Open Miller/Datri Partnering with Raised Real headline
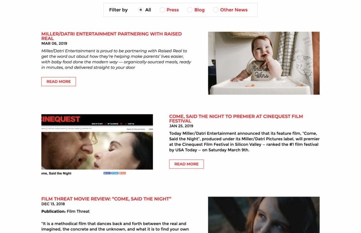361x233 pixels. pyautogui.click(x=112, y=36)
